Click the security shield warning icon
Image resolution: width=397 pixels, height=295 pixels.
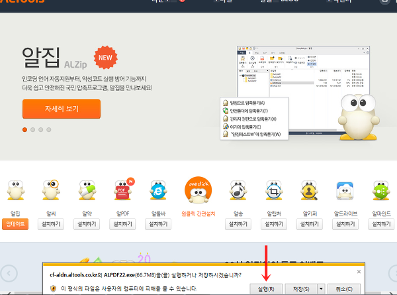point(53,288)
